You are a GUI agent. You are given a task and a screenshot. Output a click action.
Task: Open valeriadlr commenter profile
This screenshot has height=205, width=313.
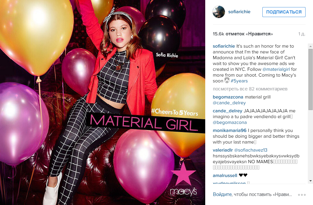[x=223, y=150]
